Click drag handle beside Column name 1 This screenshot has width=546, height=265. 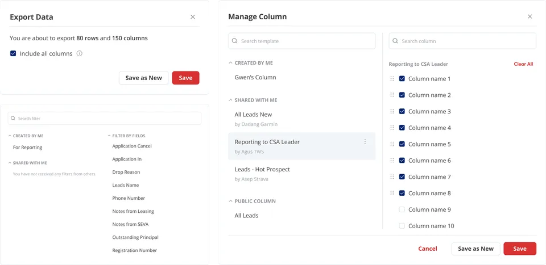pyautogui.click(x=392, y=78)
